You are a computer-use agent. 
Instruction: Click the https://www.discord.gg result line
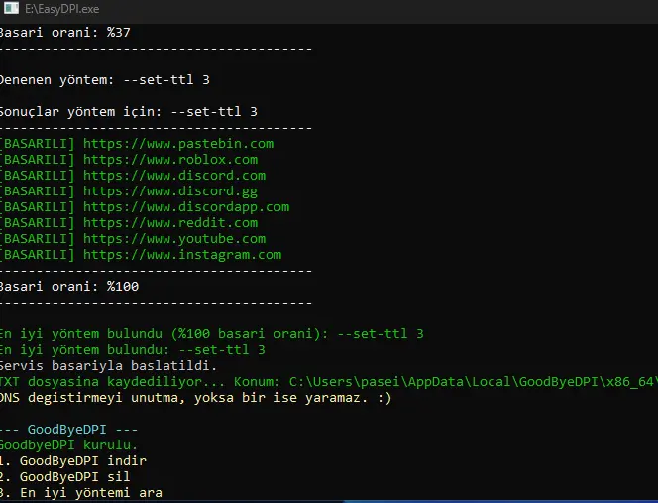coord(129,191)
